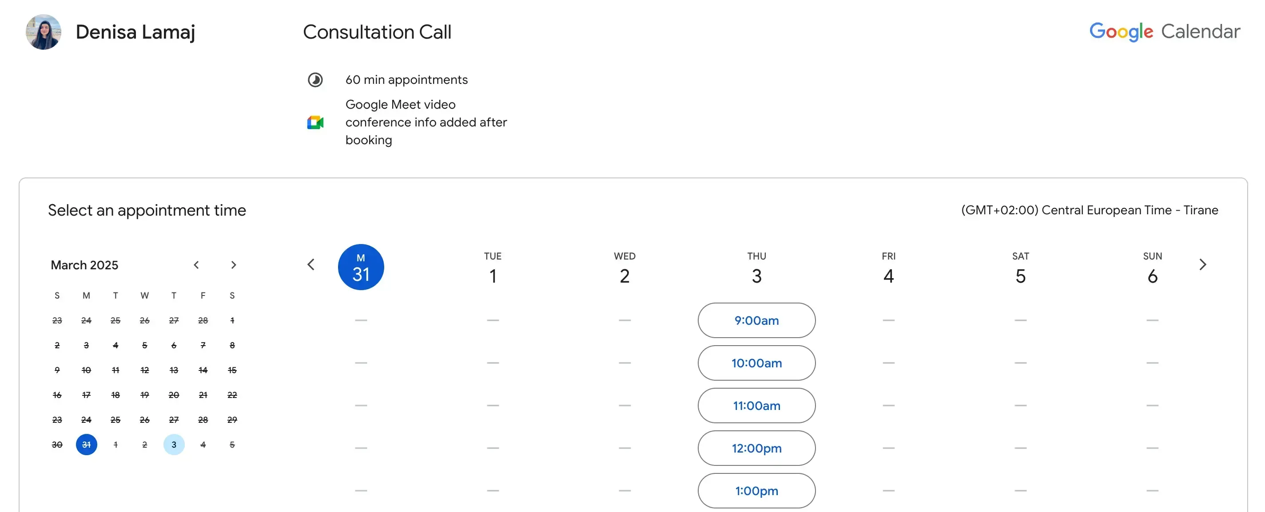Click the Thursday 3 column header
Viewport: 1265px width, 512px height.
point(756,267)
